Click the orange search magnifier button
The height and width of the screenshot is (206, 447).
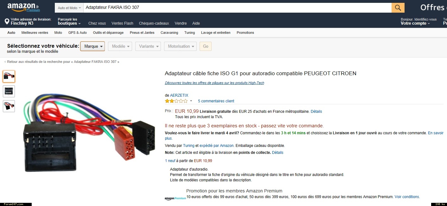tap(398, 8)
